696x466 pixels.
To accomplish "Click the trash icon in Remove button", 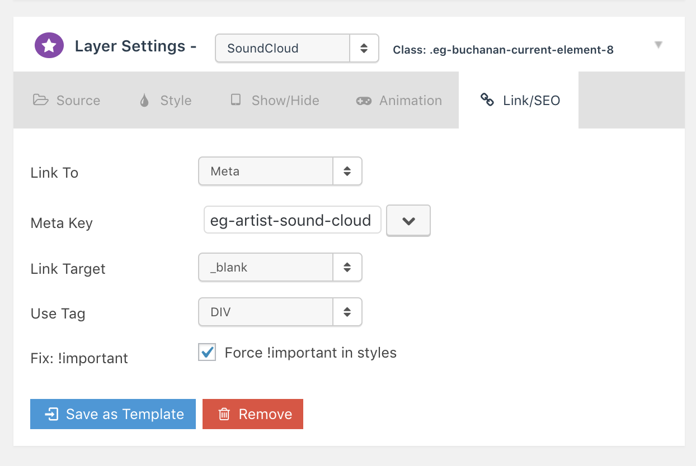I will tap(224, 414).
